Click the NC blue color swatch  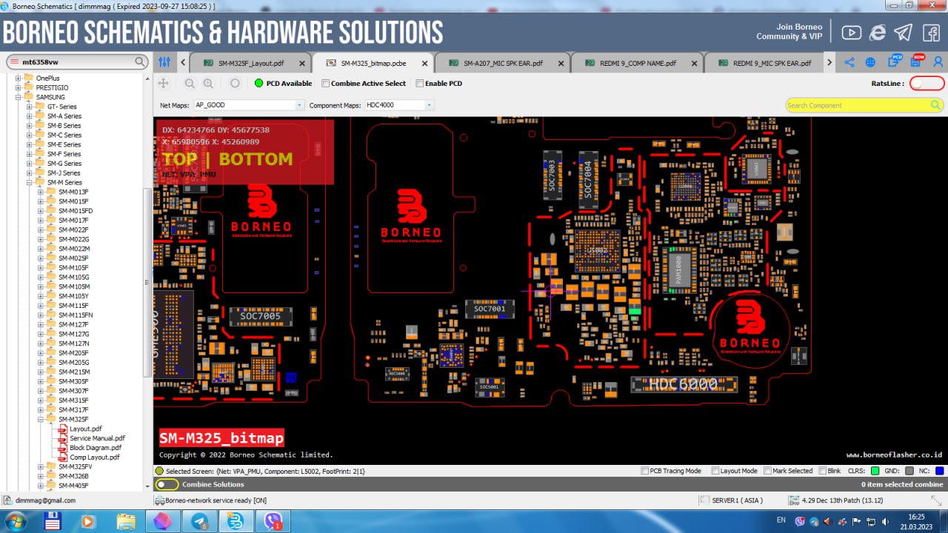coord(939,471)
